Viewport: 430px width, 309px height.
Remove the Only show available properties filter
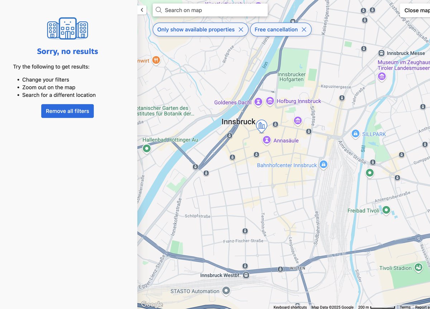[x=241, y=30]
